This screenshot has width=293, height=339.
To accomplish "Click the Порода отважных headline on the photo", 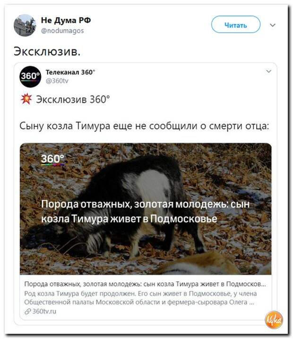I will click(145, 211).
